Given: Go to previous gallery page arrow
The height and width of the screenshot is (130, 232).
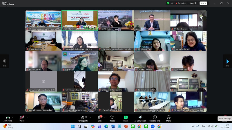Looking at the screenshot, I should coord(4,61).
